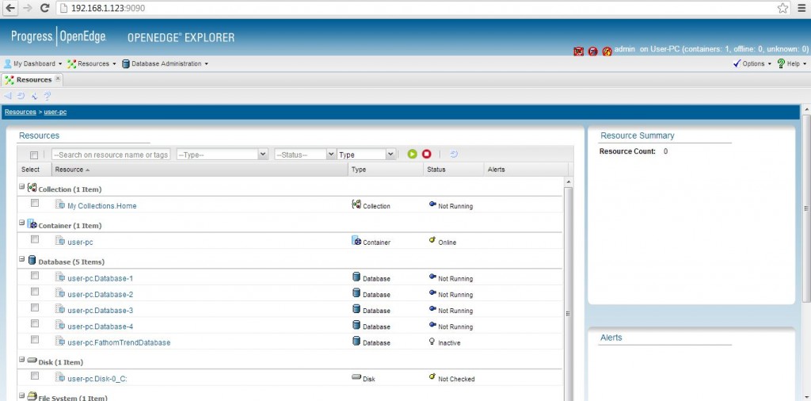
Task: Check the box for user-pc.Database-2
Action: click(x=35, y=292)
